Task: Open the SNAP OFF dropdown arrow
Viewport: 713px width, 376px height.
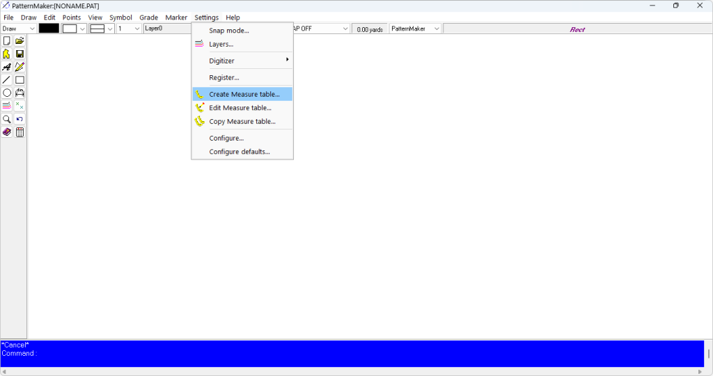Action: tap(345, 29)
